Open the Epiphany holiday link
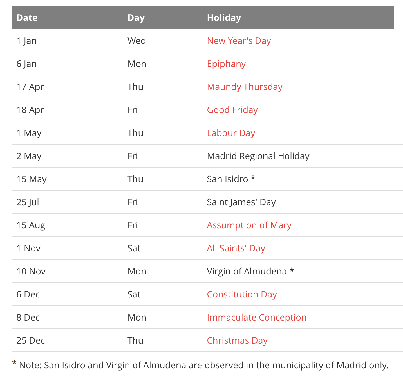This screenshot has width=403, height=379. point(226,64)
